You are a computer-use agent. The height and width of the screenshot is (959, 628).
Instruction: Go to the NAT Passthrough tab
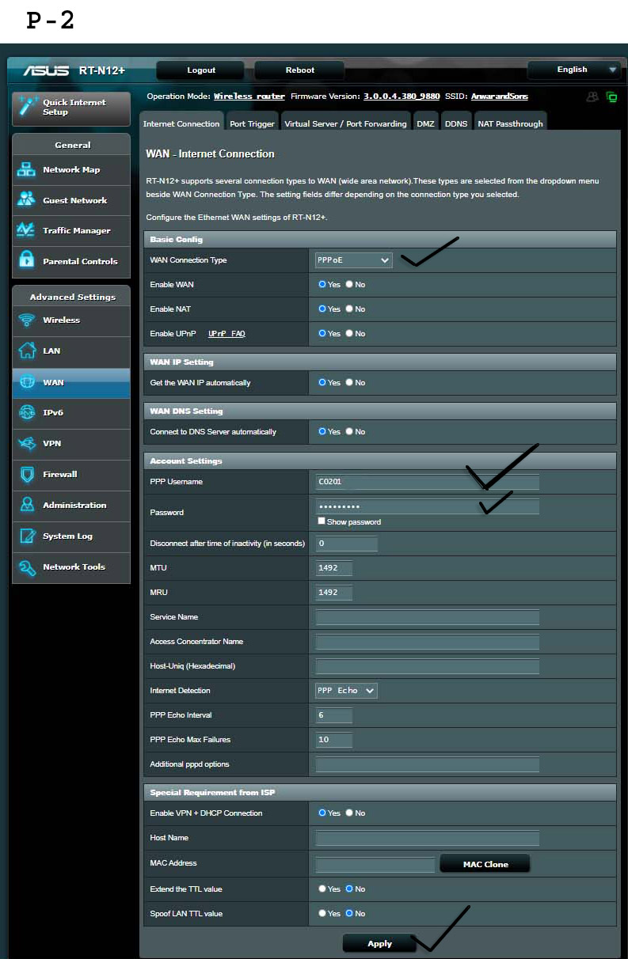(510, 123)
